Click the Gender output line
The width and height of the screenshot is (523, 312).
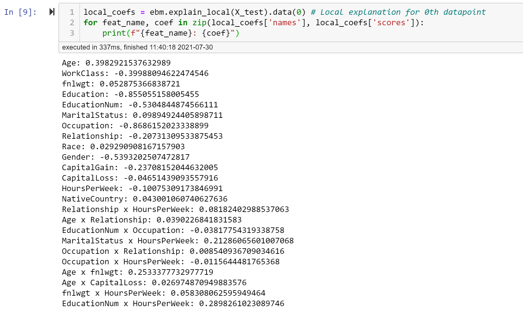pos(126,157)
